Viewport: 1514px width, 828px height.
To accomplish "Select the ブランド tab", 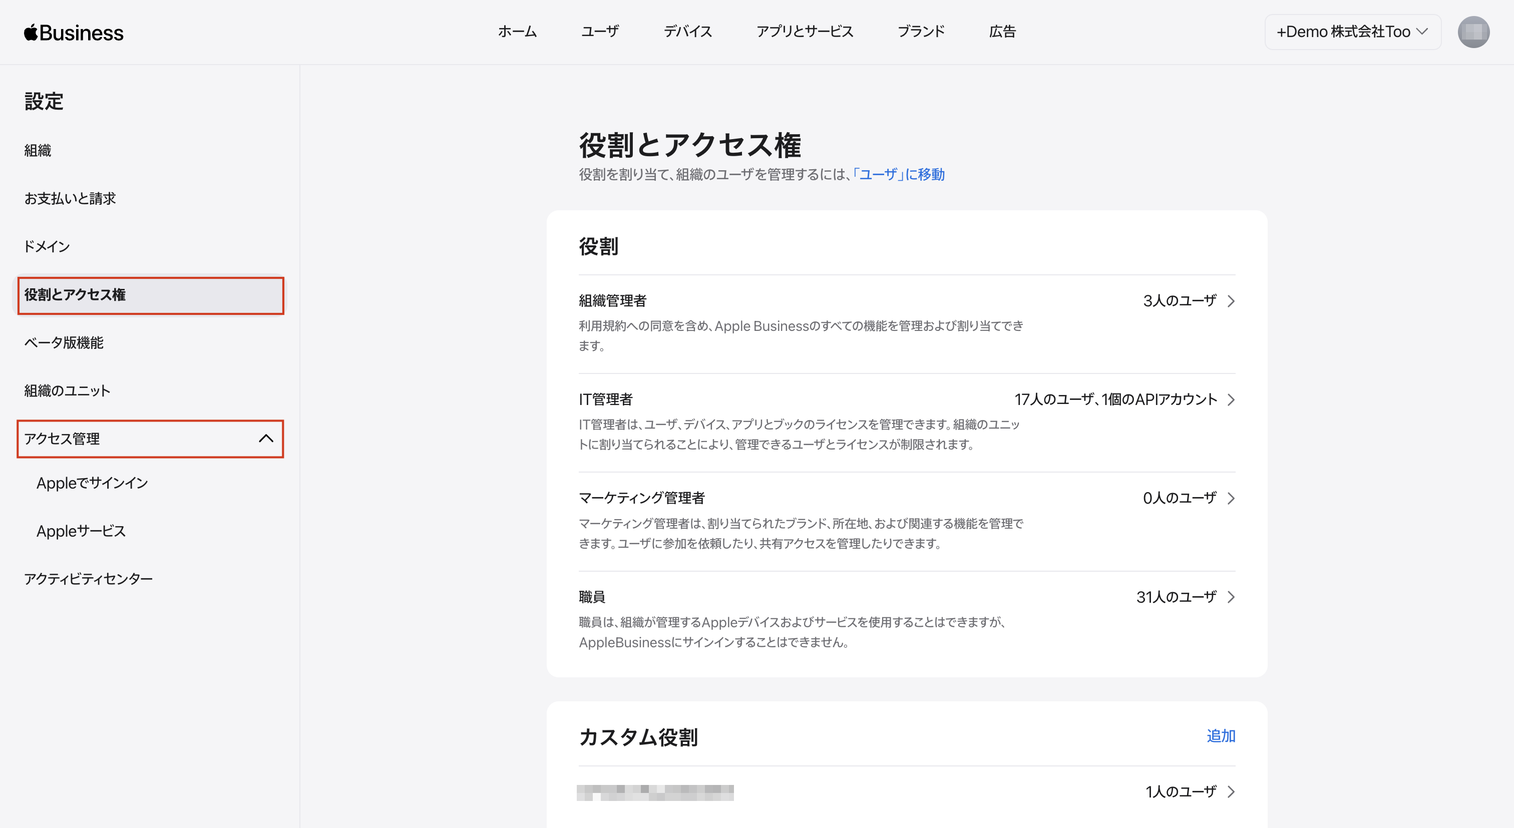I will tap(921, 32).
